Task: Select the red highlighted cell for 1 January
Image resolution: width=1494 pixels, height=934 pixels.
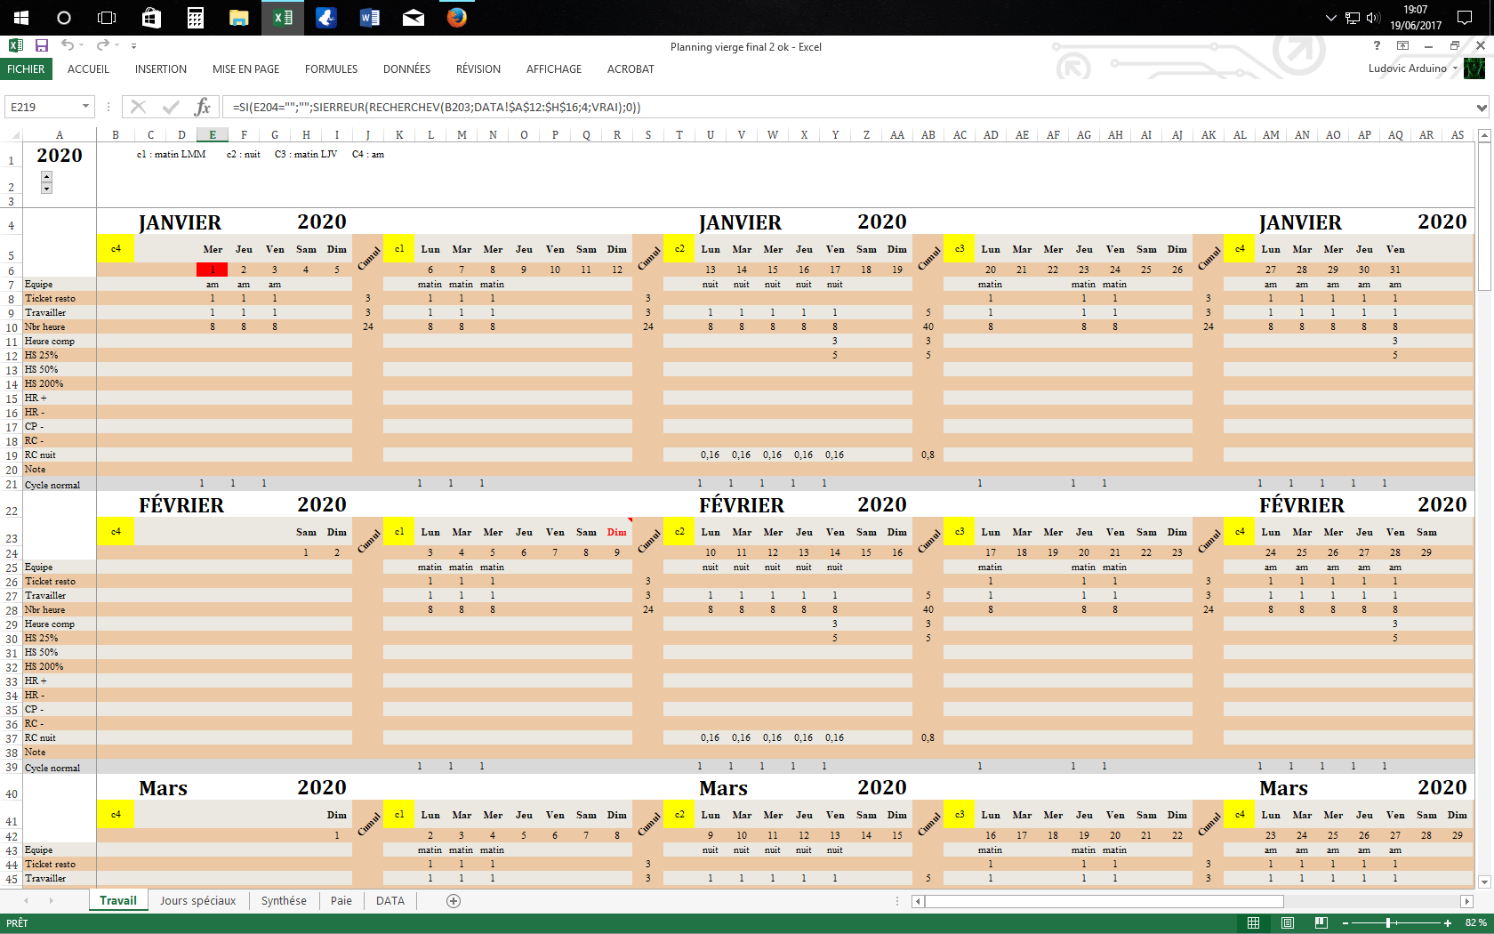Action: 213,270
